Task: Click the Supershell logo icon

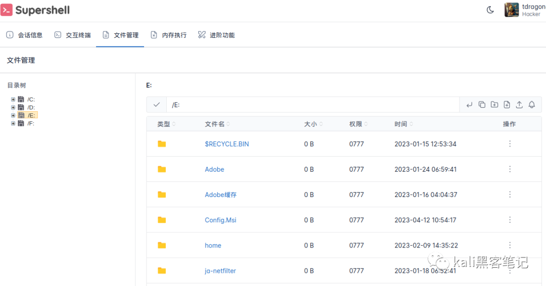Action: (x=6, y=10)
